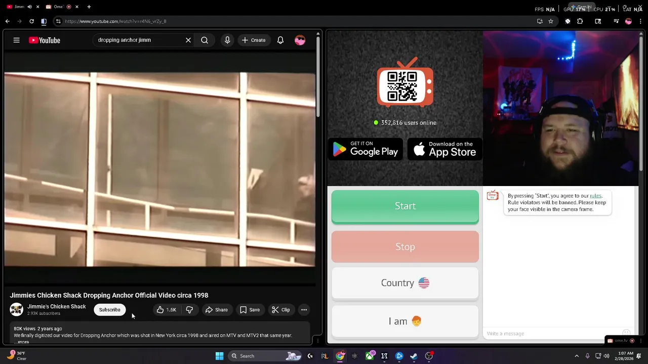Open the 'I am' gender selector

[405, 321]
